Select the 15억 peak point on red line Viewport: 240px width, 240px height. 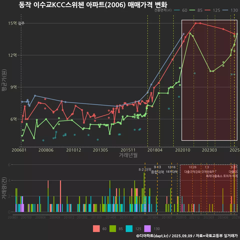click(196, 23)
